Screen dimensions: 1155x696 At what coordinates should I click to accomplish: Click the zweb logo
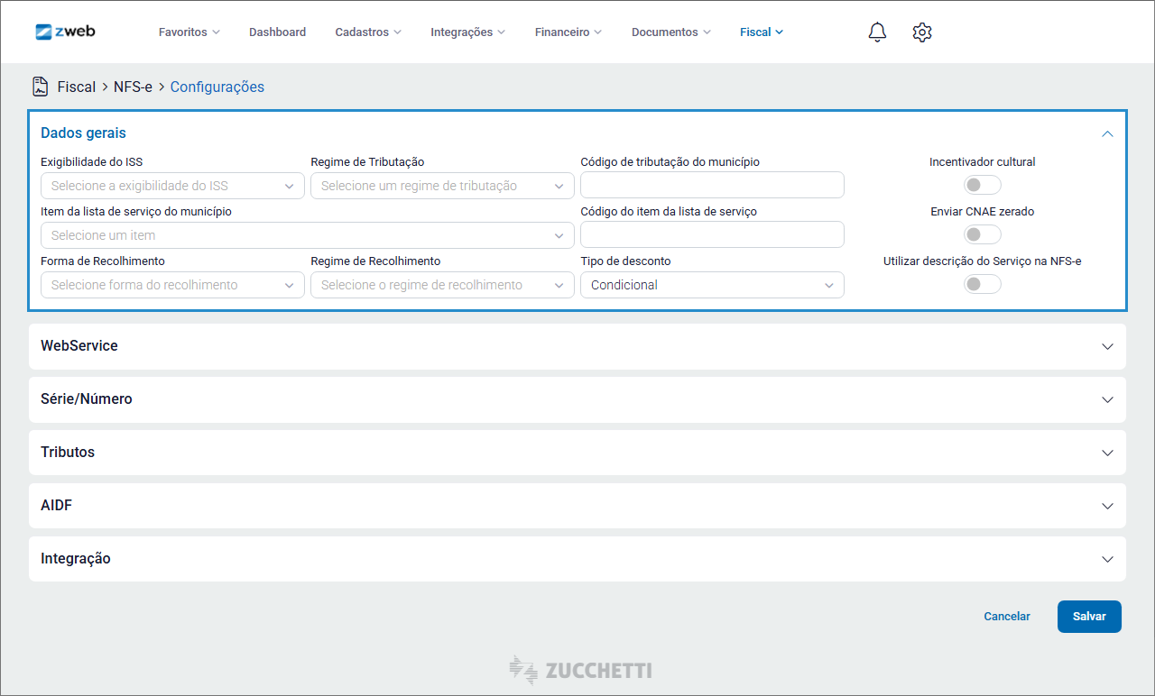click(x=65, y=32)
